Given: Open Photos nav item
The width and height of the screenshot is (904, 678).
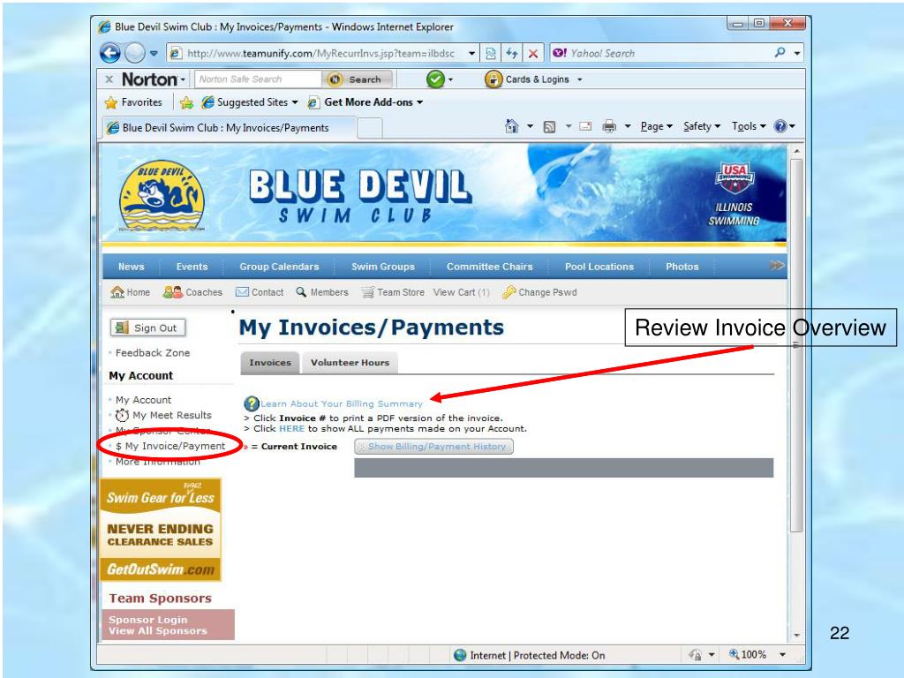Looking at the screenshot, I should point(682,267).
